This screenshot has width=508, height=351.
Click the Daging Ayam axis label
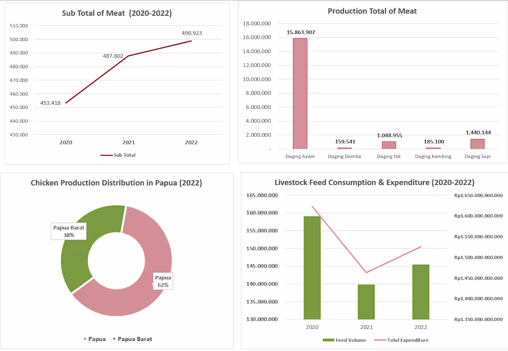click(x=300, y=157)
